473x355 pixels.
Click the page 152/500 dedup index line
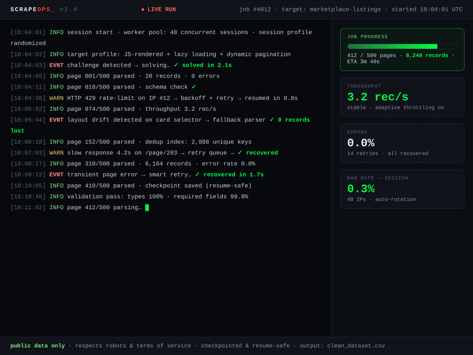pos(131,142)
